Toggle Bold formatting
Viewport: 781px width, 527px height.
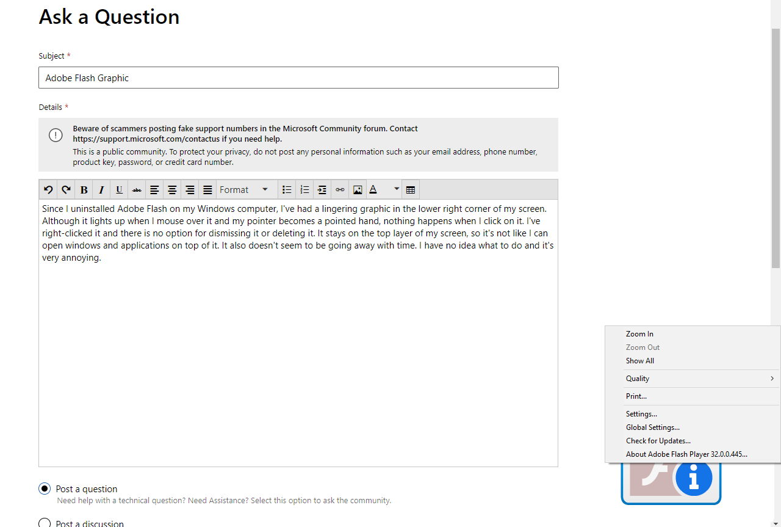pos(84,190)
